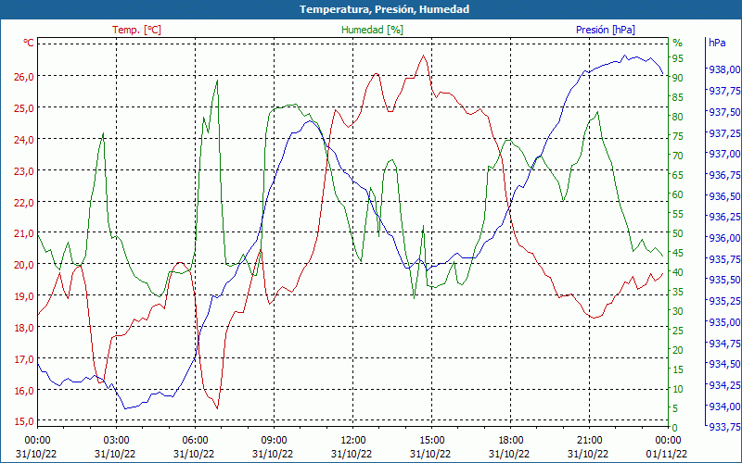
Task: Click the 15:00 time axis label
Action: point(431,441)
